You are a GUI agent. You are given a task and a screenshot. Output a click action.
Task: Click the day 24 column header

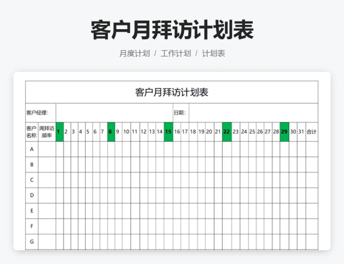tap(244, 132)
